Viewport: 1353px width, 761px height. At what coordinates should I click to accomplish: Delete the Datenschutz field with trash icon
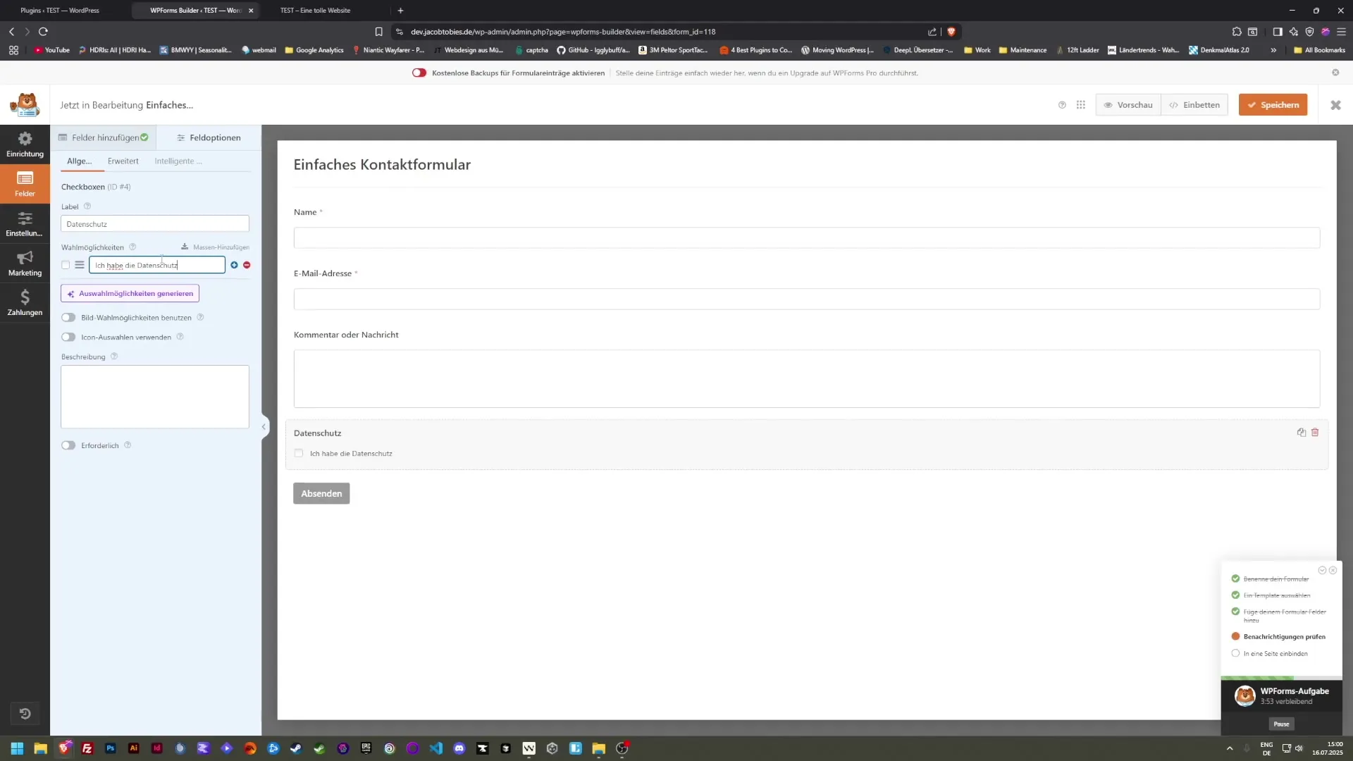point(1315,432)
